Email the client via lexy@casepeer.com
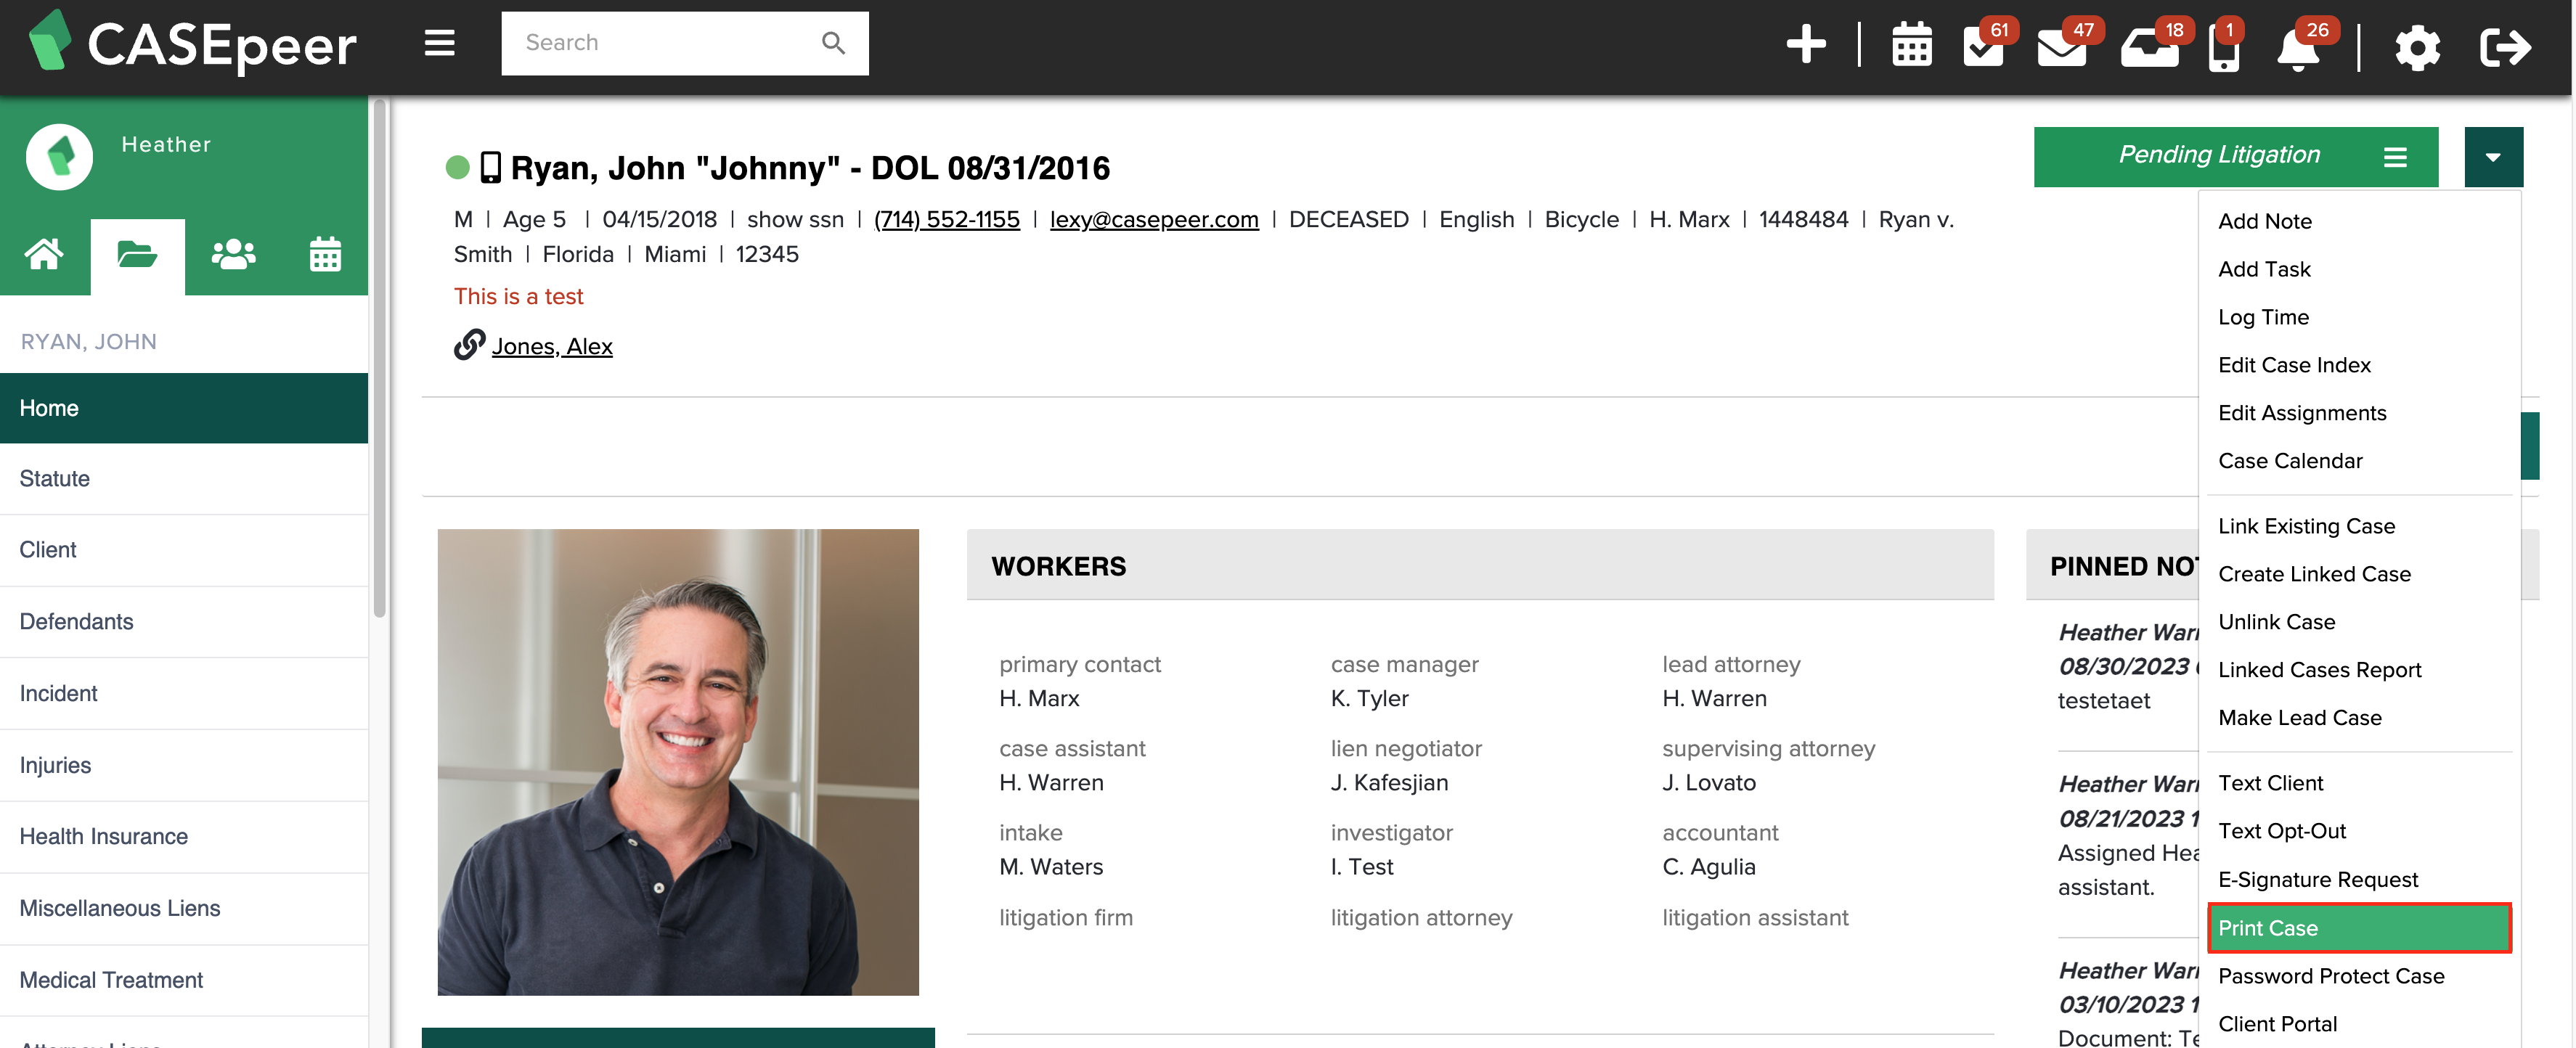The image size is (2576, 1048). [1154, 219]
